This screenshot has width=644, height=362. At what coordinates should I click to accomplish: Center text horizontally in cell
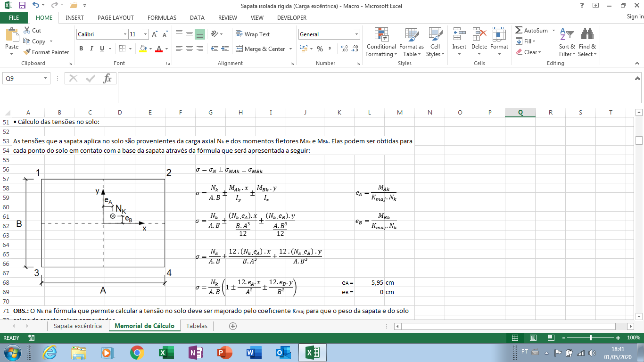pos(189,49)
